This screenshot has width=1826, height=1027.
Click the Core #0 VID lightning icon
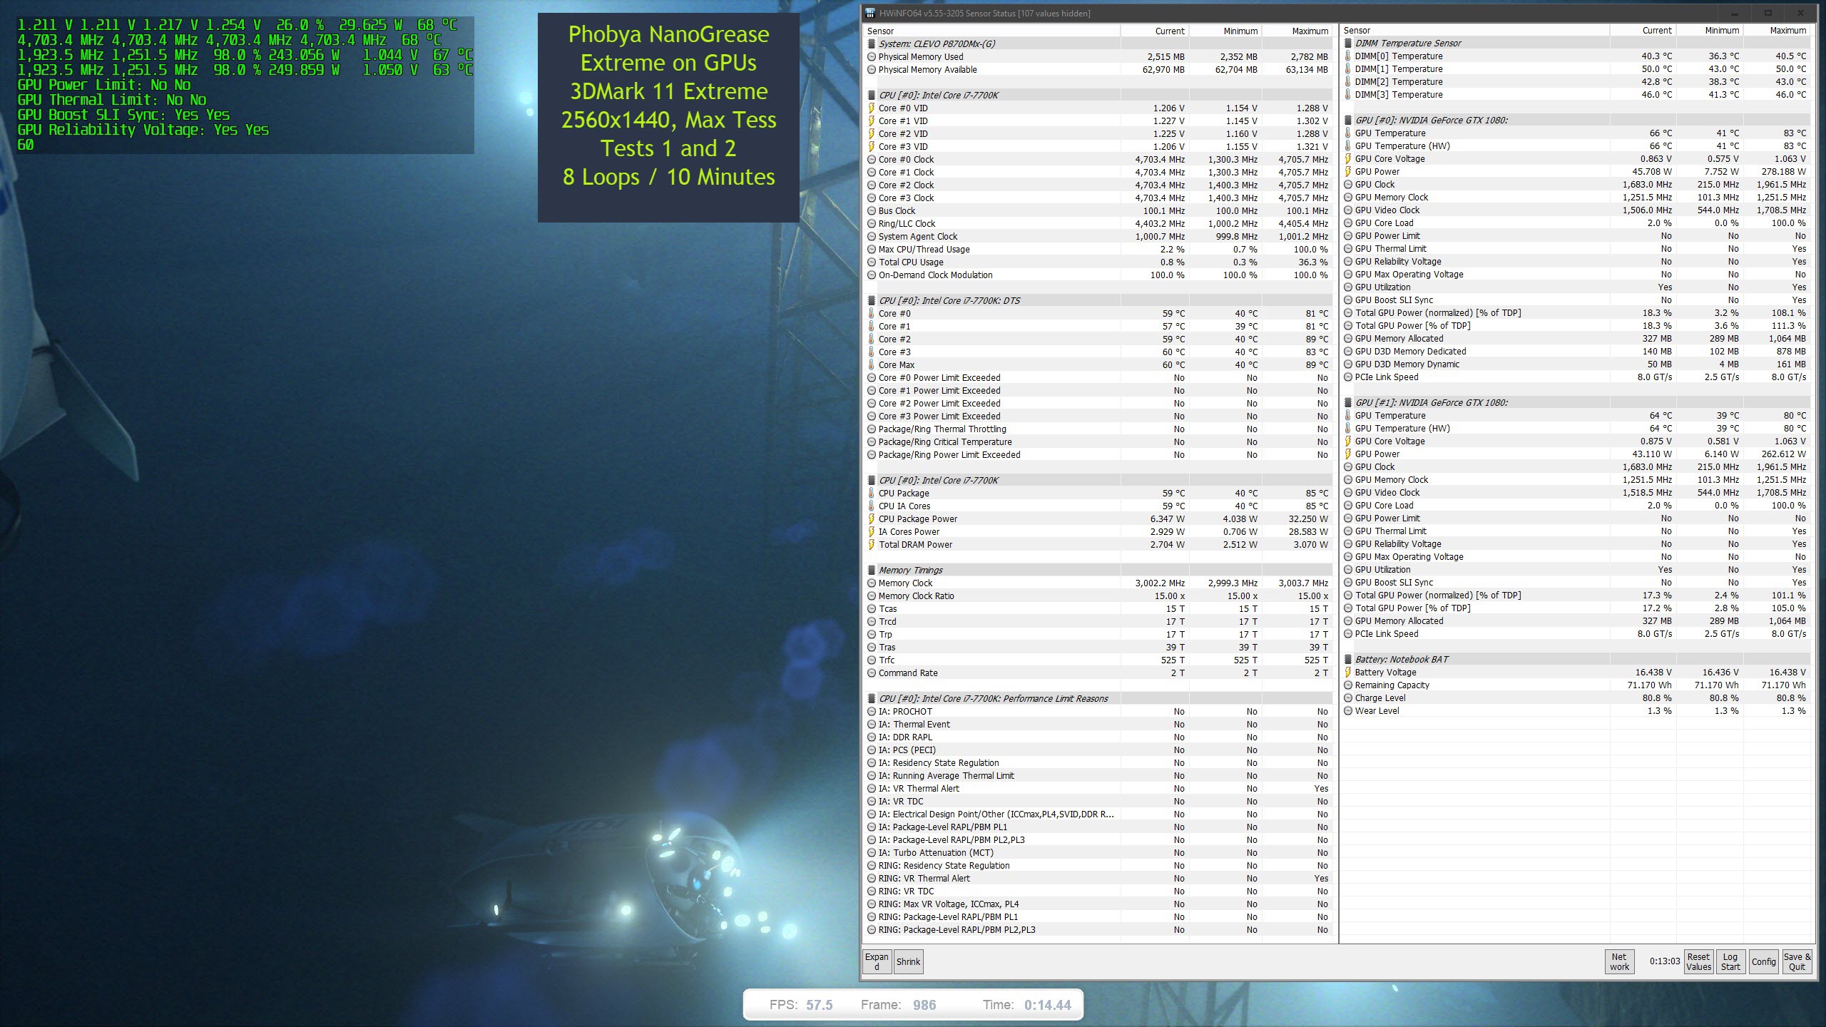tap(872, 108)
